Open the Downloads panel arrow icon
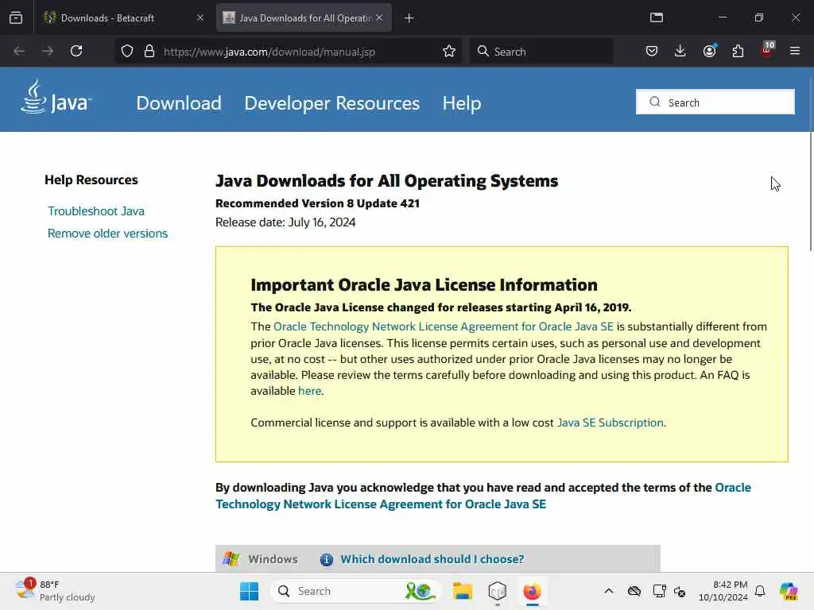Screen dimensions: 814x610 coord(680,51)
